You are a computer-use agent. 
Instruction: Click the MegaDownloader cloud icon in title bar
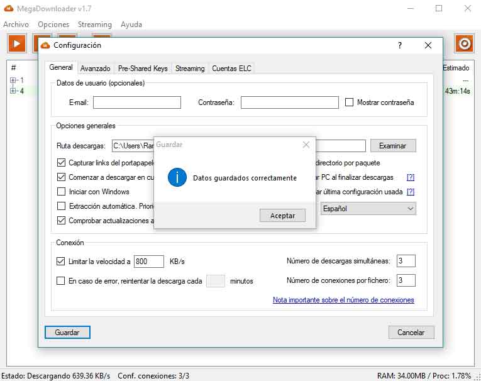pyautogui.click(x=9, y=8)
